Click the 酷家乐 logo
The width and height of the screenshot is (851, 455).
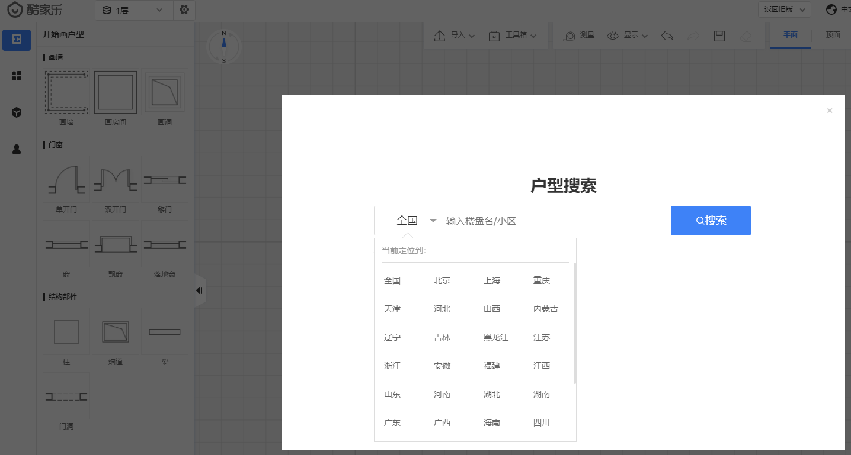[34, 10]
